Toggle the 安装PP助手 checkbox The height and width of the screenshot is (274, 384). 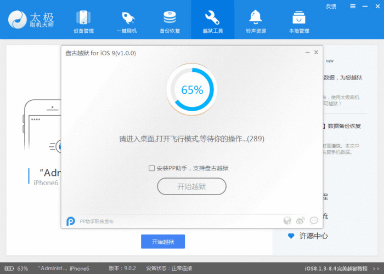[151, 168]
